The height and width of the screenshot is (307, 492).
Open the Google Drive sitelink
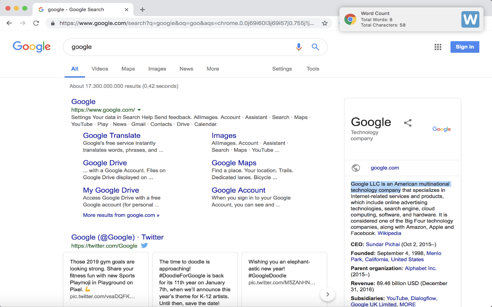pyautogui.click(x=105, y=163)
